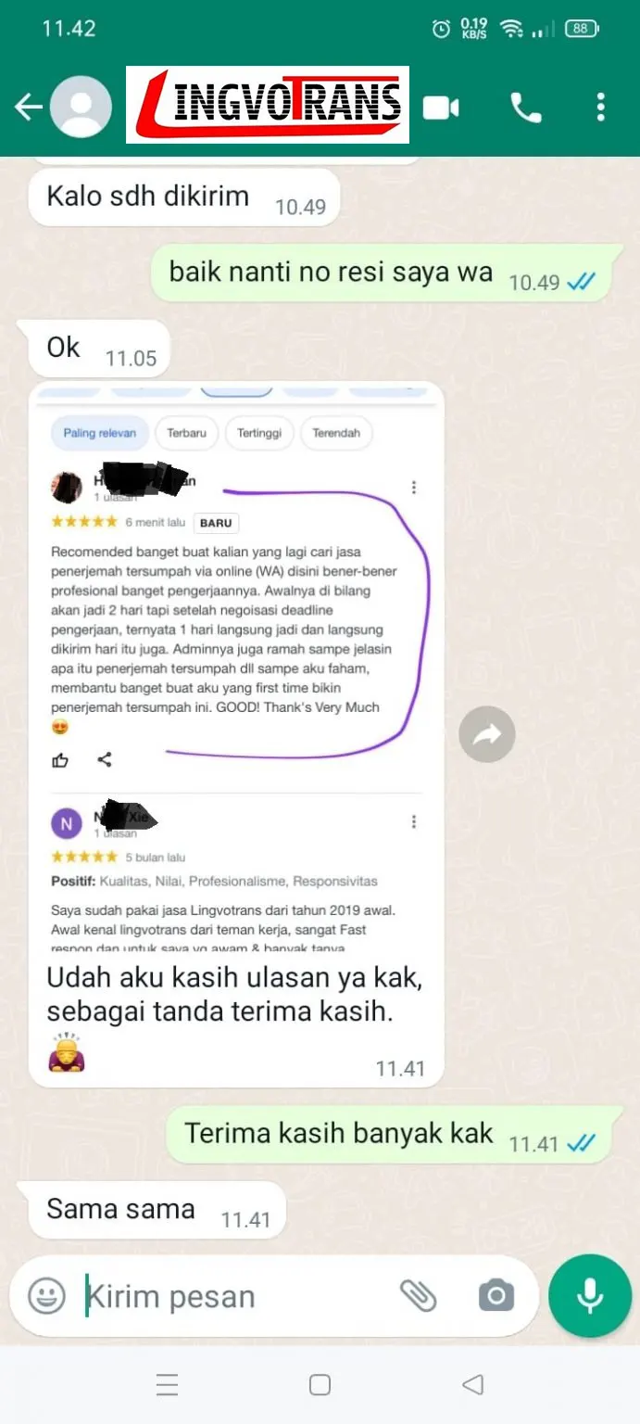Viewport: 640px width, 1424px height.
Task: Share the first review via share icon
Action: pyautogui.click(x=105, y=760)
